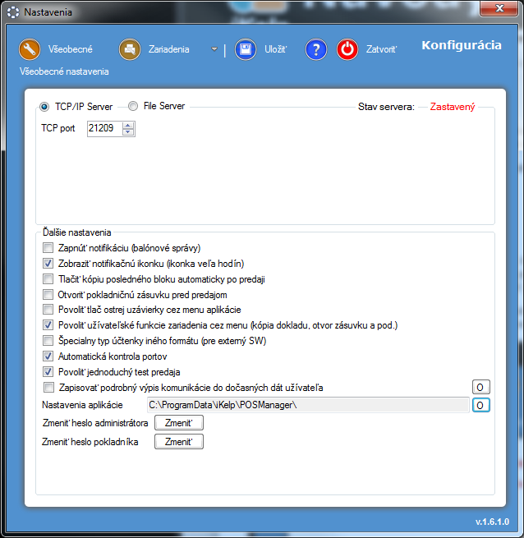
Task: Click the red Zatvoriť power icon
Action: click(x=347, y=49)
